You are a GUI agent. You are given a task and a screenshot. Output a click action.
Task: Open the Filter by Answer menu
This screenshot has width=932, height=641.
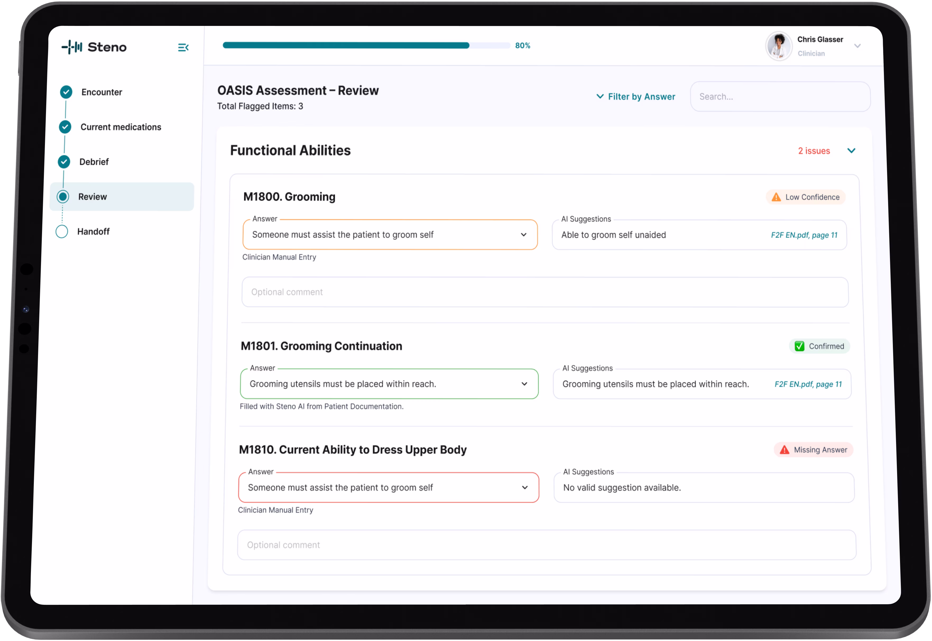click(636, 97)
